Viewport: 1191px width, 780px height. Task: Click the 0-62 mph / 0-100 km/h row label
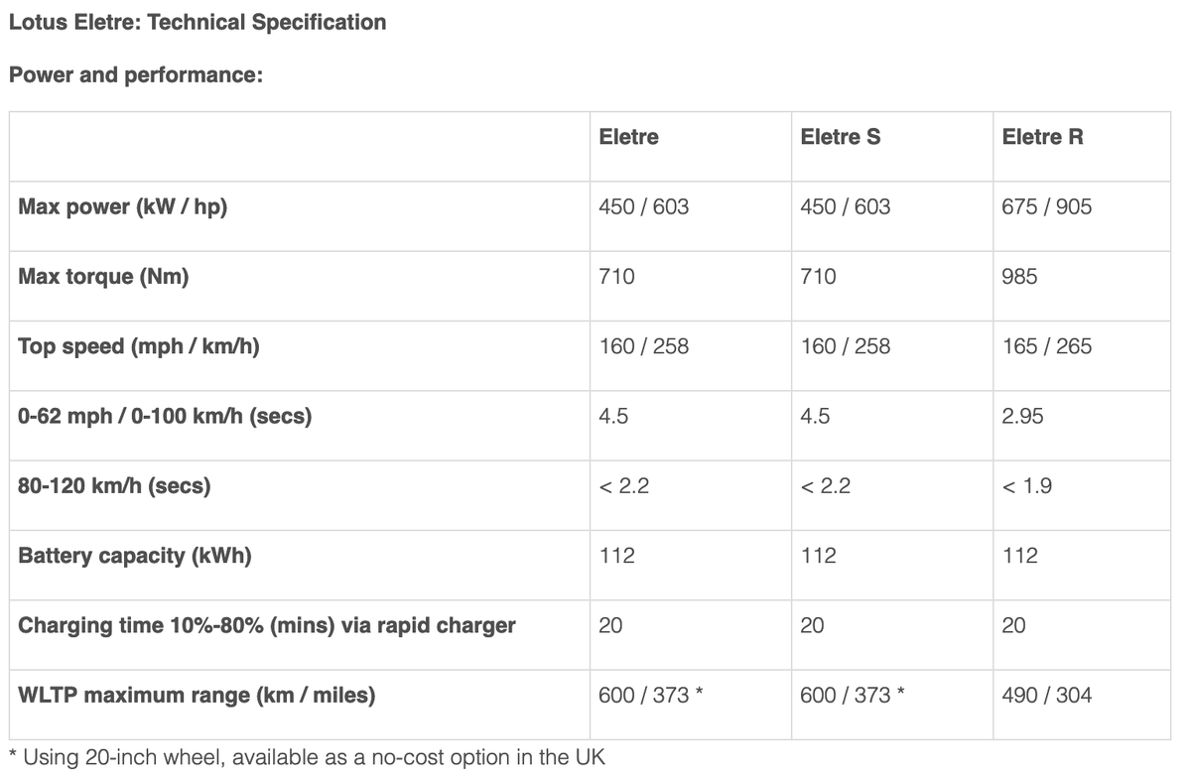[165, 417]
